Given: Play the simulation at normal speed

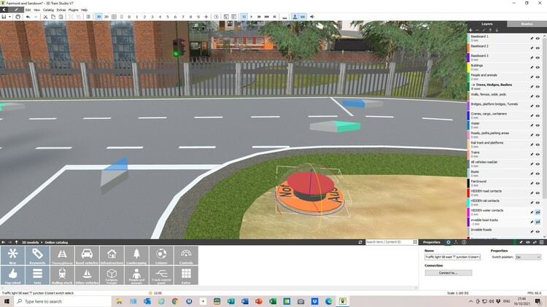Looking at the screenshot, I should tap(251, 17).
